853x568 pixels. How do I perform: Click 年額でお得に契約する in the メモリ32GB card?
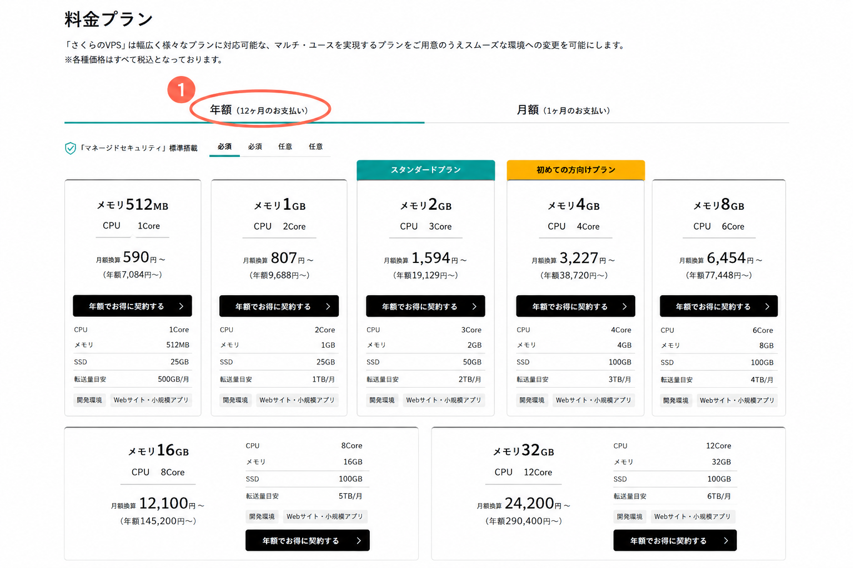click(675, 540)
